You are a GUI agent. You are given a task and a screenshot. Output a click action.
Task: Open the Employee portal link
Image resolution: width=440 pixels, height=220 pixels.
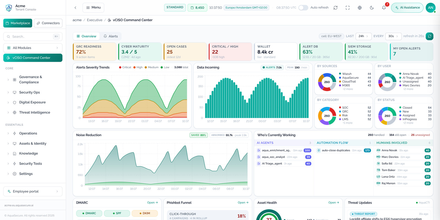tap(33, 191)
